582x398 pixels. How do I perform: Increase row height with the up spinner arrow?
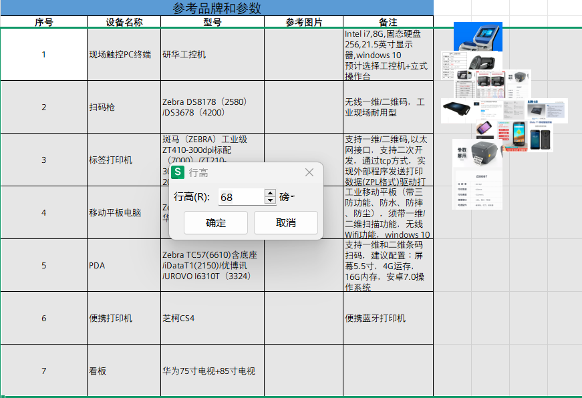pyautogui.click(x=270, y=193)
